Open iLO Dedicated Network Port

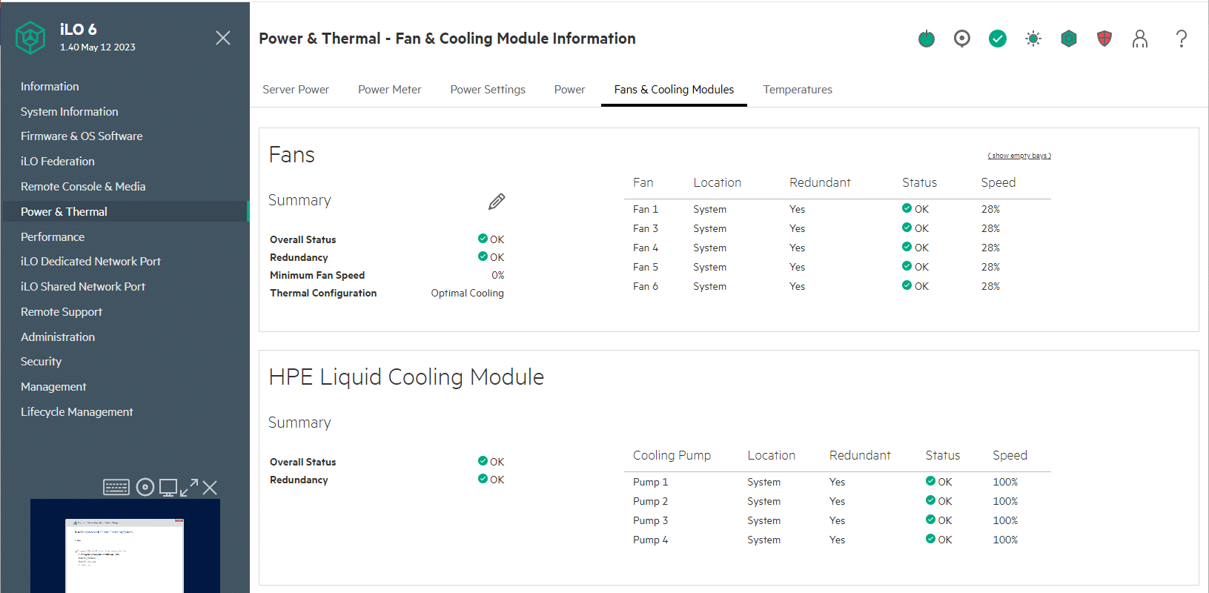[x=90, y=262]
